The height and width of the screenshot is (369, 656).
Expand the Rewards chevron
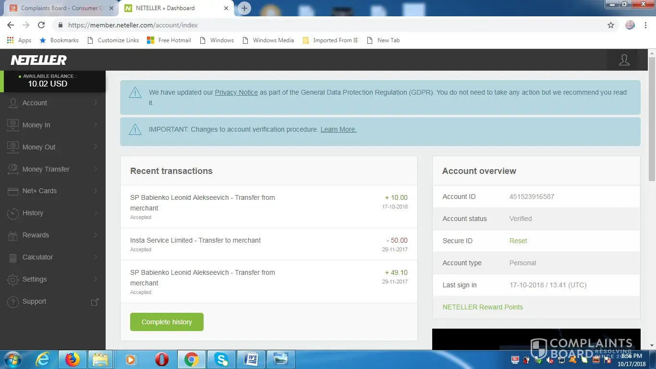96,234
